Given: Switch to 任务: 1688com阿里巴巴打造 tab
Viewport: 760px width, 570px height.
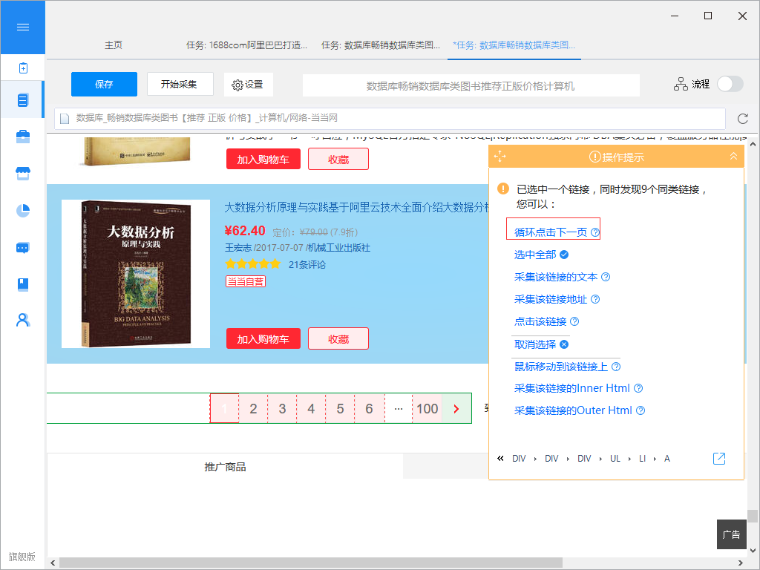Looking at the screenshot, I should [246, 45].
